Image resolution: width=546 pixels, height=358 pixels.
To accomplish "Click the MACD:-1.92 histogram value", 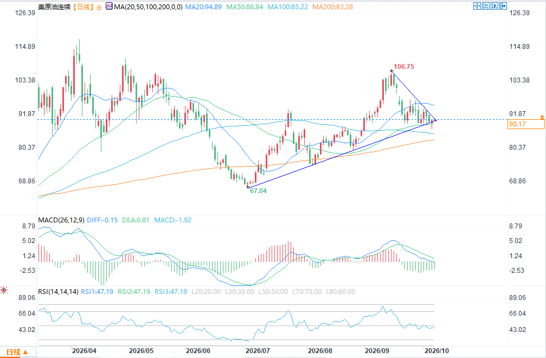I will tap(173, 220).
